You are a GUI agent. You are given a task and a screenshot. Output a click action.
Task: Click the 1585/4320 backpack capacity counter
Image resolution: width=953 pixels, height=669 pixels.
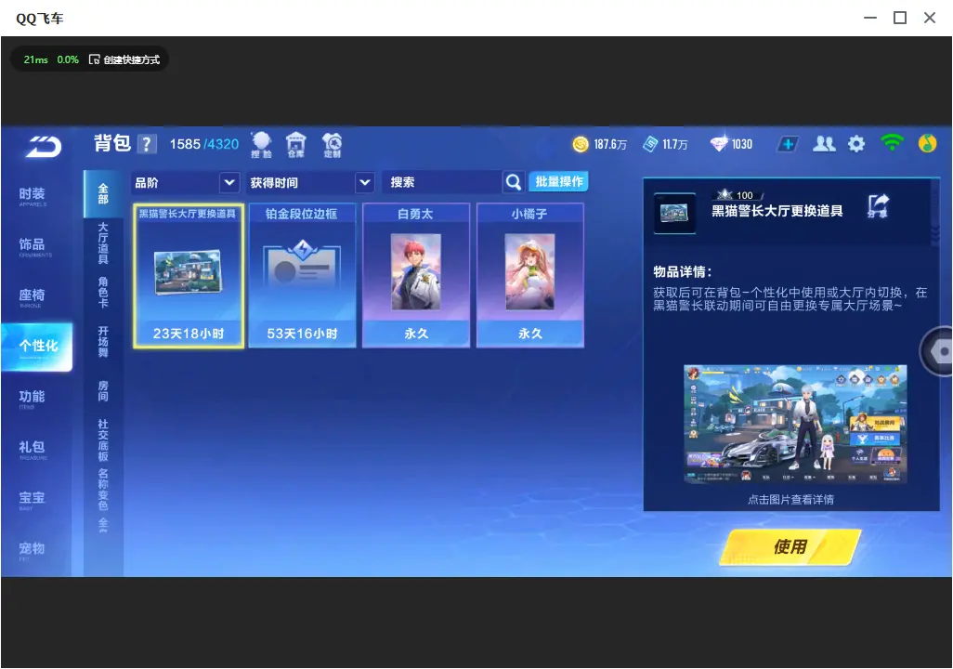pos(204,144)
